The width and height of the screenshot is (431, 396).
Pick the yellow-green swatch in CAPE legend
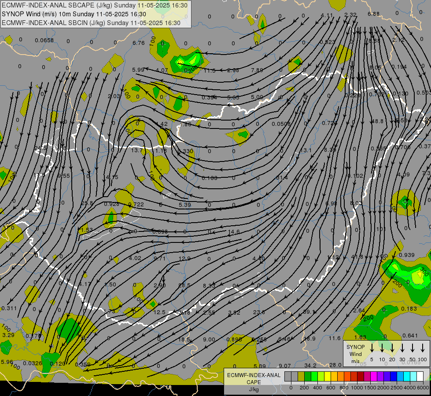(x=321, y=377)
